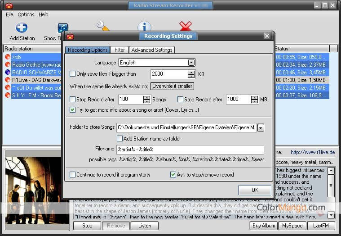
Task: Click the blue info toolbar icon
Action: tap(144, 27)
